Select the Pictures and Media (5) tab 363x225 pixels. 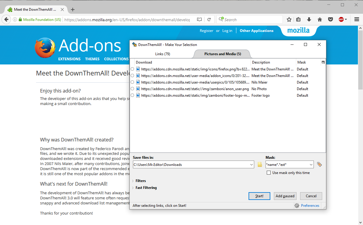click(x=223, y=54)
